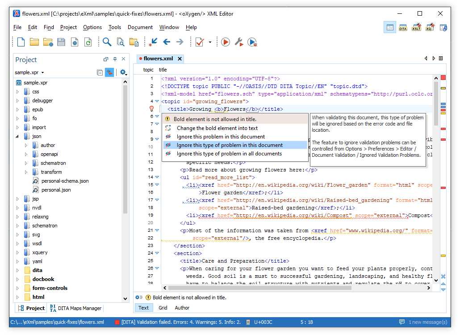The height and width of the screenshot is (335, 460).
Task: Expand the dita folder
Action: 17,271
